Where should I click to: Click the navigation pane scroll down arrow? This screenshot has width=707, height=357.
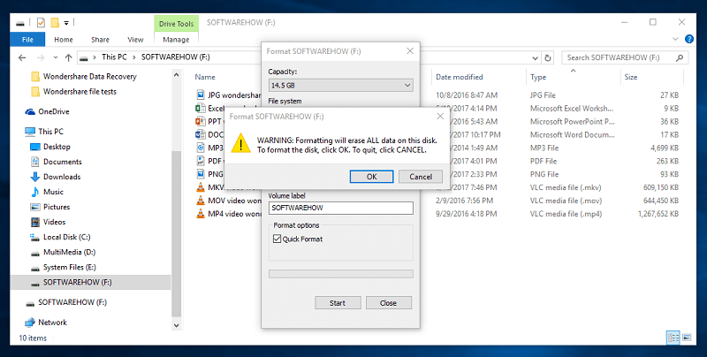pyautogui.click(x=176, y=325)
